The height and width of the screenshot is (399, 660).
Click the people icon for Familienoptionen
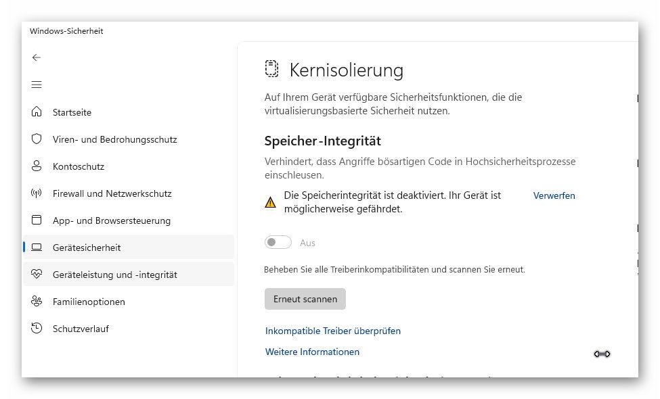click(x=37, y=302)
